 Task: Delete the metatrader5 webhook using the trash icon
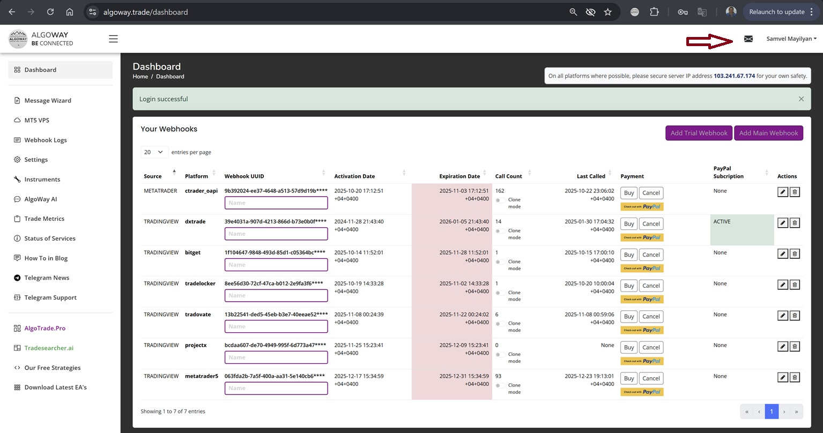[x=795, y=377]
